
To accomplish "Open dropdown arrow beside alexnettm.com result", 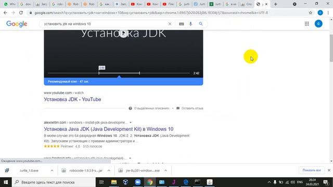I will click(131, 123).
